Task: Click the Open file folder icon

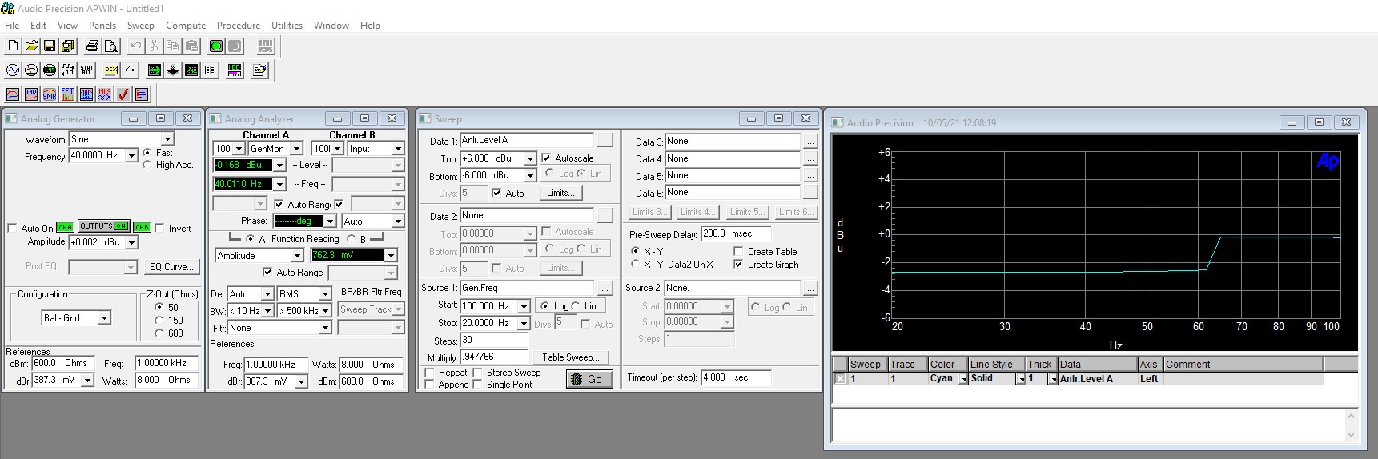Action: click(31, 46)
